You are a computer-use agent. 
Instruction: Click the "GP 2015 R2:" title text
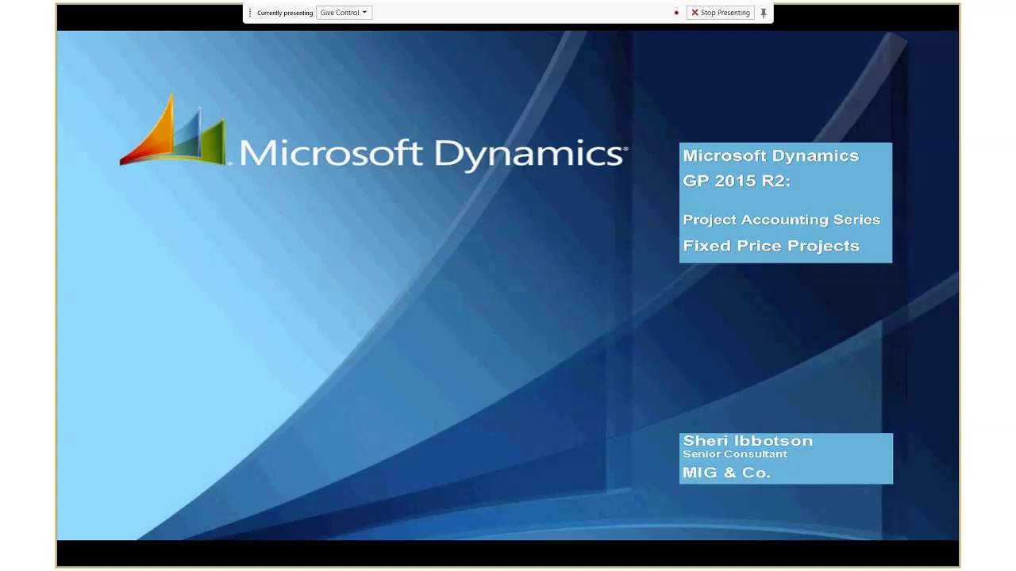[x=737, y=181]
